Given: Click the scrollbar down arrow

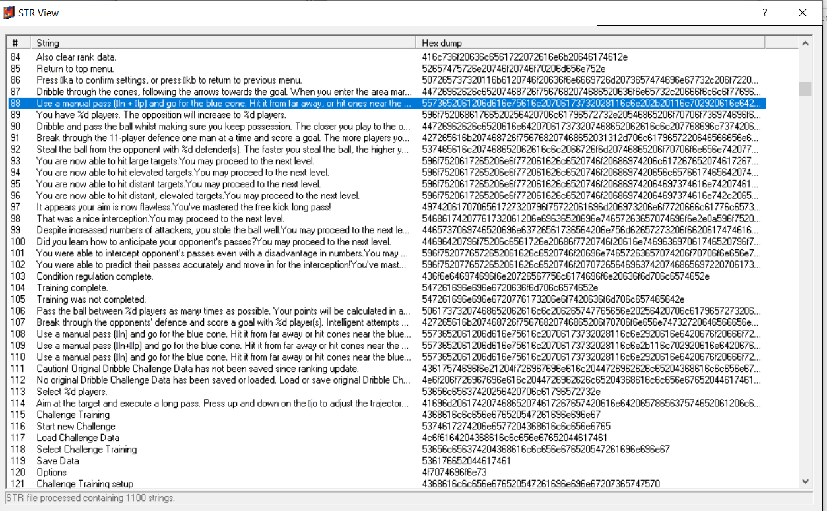Looking at the screenshot, I should [805, 481].
